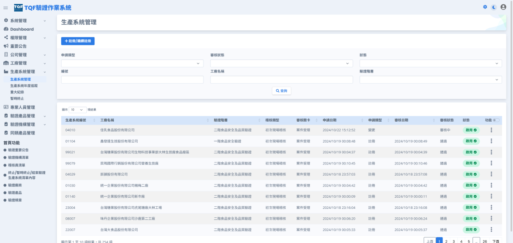Open settings gear icon in header

point(485,7)
